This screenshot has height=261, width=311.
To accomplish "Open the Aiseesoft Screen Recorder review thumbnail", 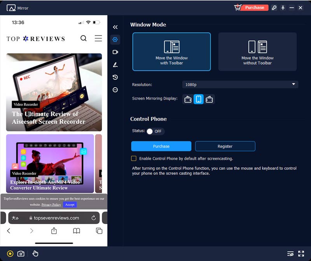I will pos(54,92).
